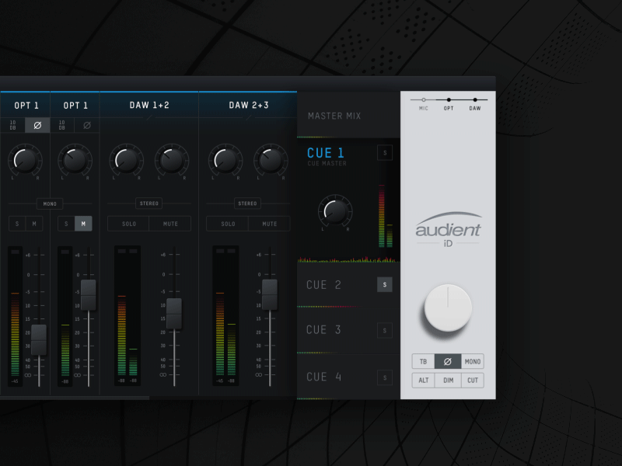The image size is (622, 466).
Task: Open the MASTER MIX view
Action: pos(348,116)
